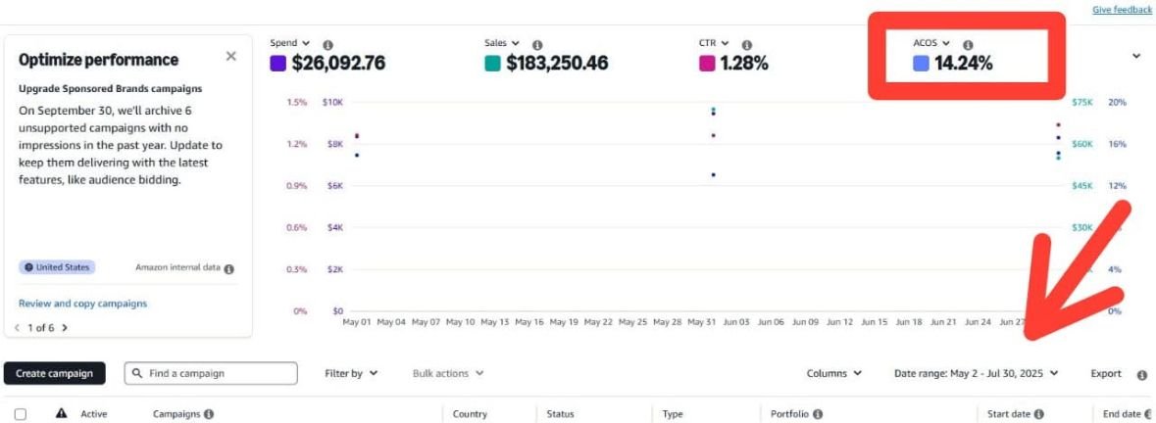
Task: Click the CTR metric info icon
Action: 747,45
